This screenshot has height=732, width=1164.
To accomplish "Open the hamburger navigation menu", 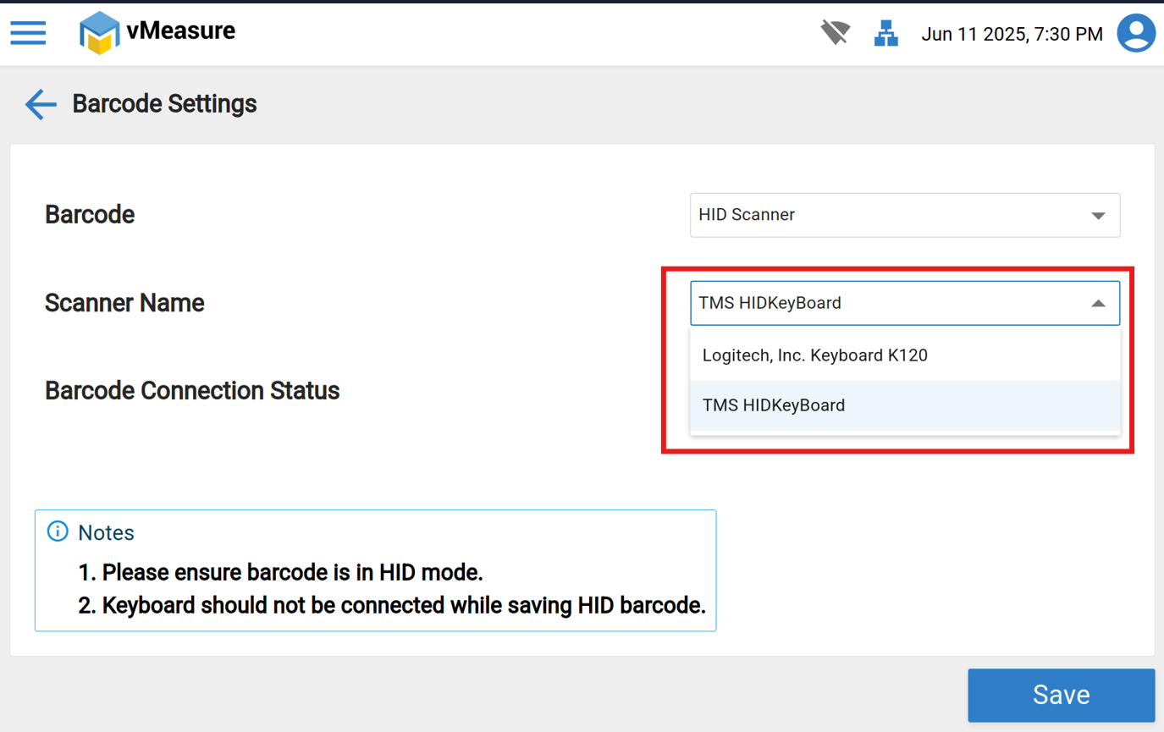I will (x=28, y=33).
